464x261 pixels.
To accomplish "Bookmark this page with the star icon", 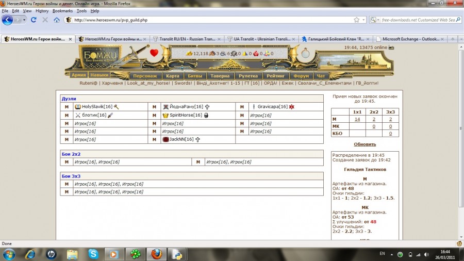I will click(x=356, y=20).
